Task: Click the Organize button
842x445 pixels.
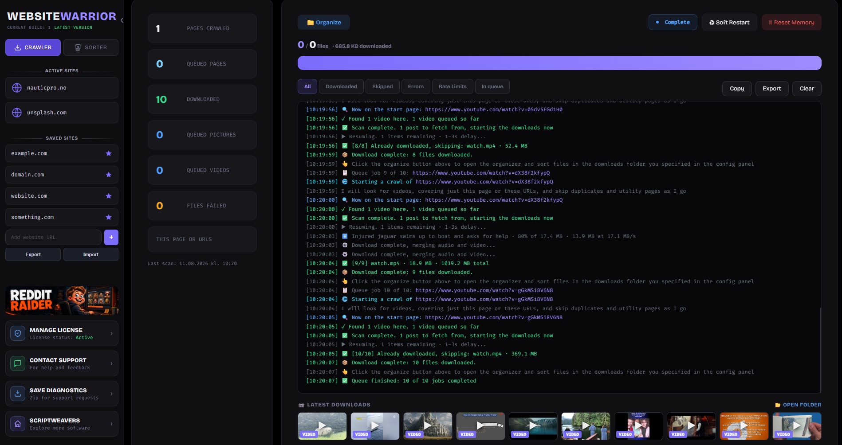Action: coord(324,22)
